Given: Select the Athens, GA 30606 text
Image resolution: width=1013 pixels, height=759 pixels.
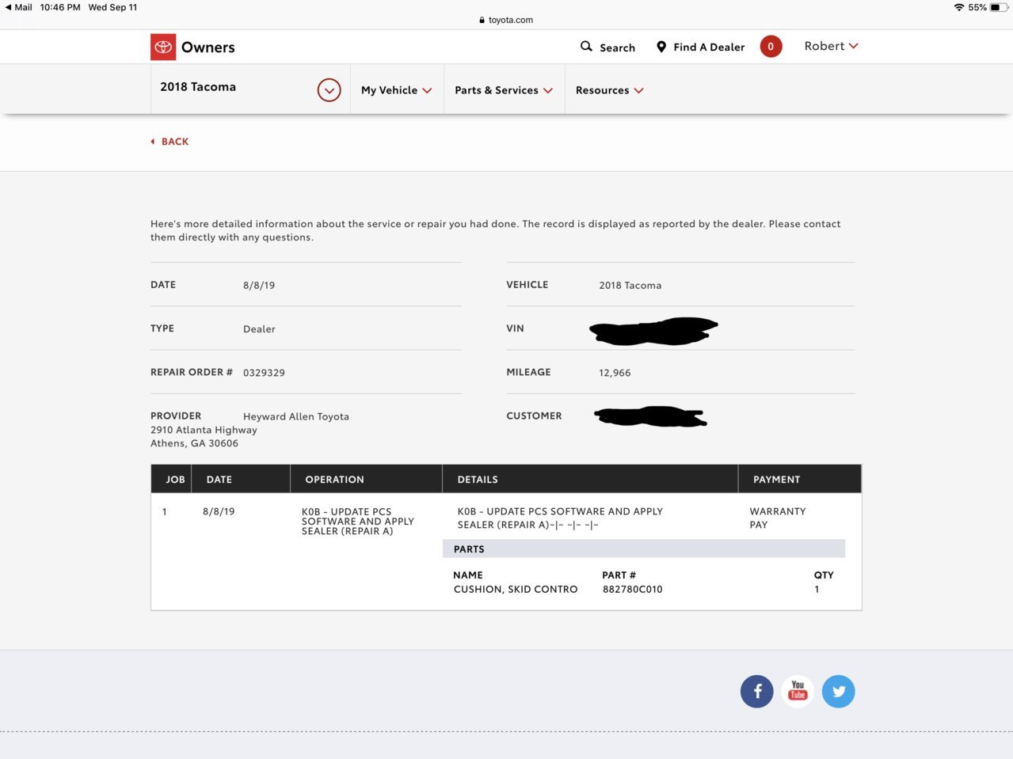Looking at the screenshot, I should pos(194,443).
